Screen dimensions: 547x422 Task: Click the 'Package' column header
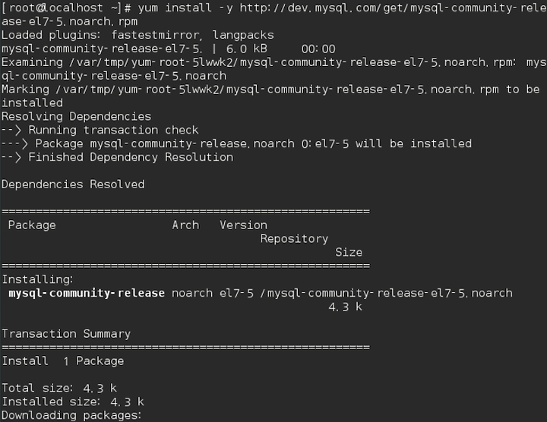(32, 225)
